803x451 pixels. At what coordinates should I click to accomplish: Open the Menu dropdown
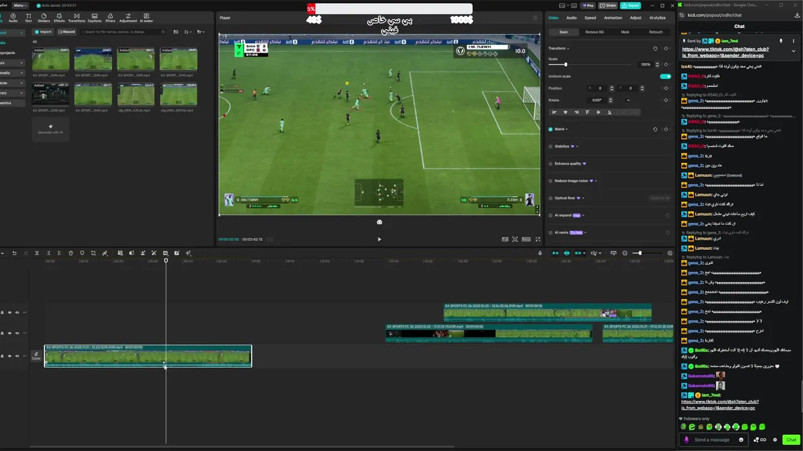point(20,5)
